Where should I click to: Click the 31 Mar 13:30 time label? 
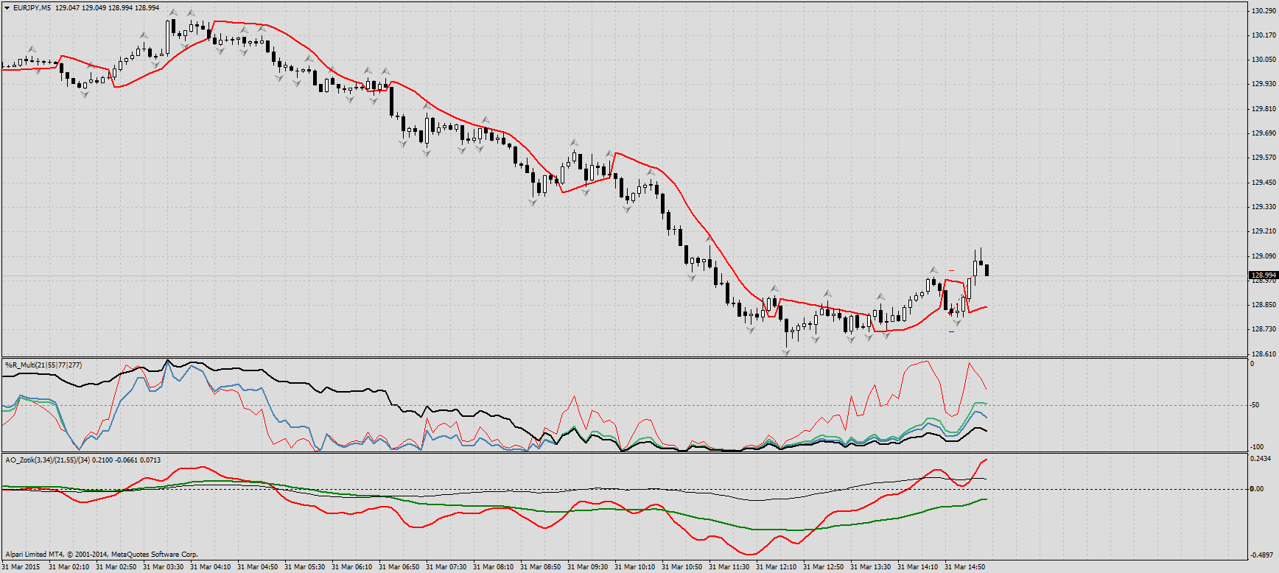coord(871,567)
